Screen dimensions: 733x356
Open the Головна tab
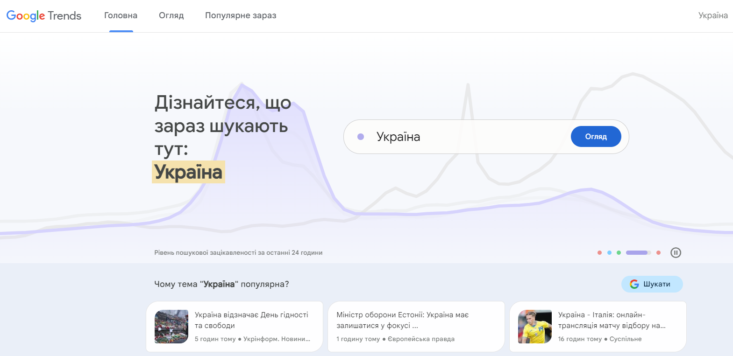(x=121, y=15)
